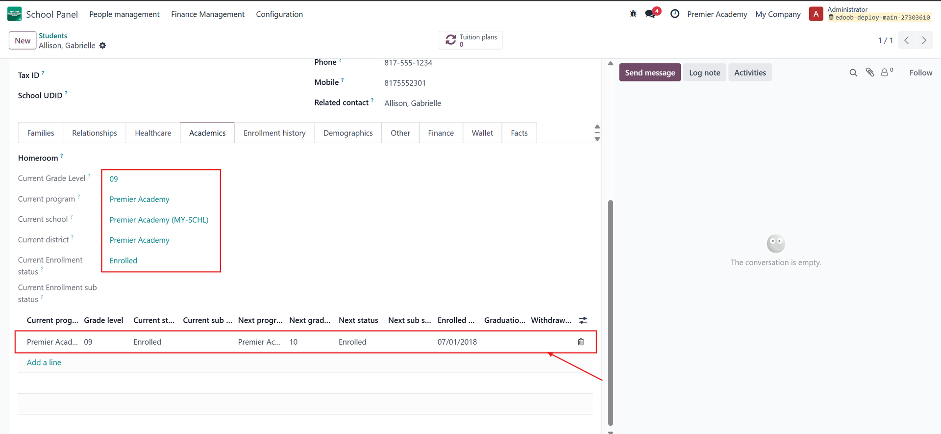Viewport: 941px width, 434px height.
Task: Click the Tuition plans stat button
Action: point(470,40)
